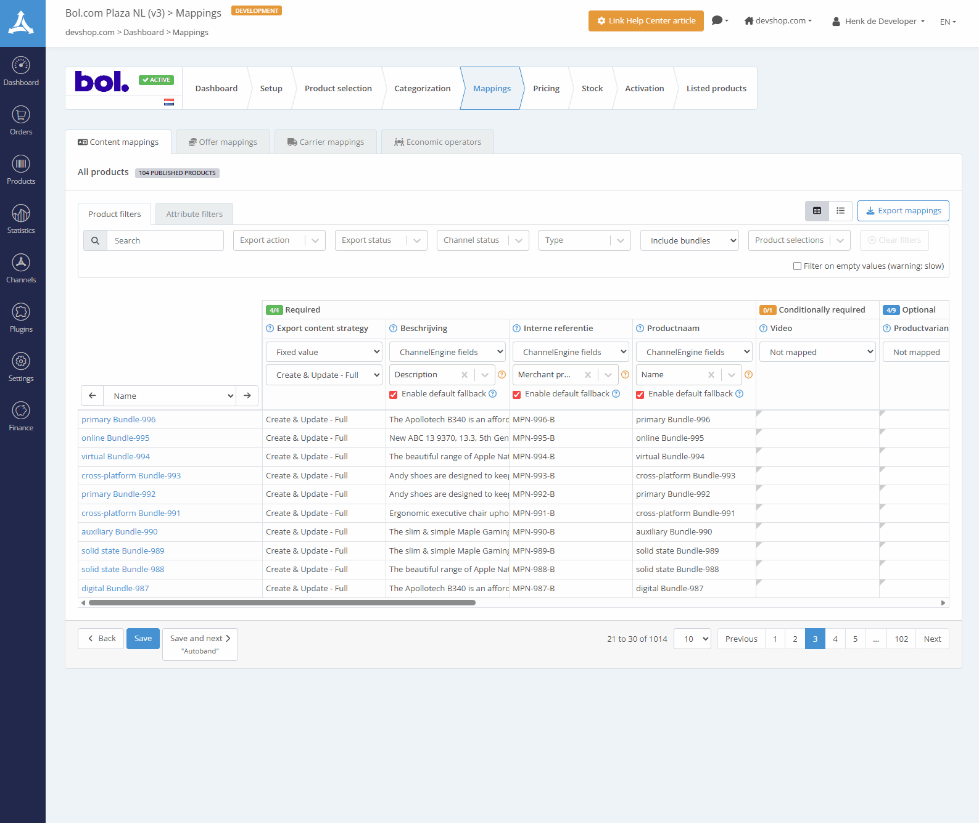Open Statistics in the sidebar
The height and width of the screenshot is (823, 979).
pyautogui.click(x=21, y=219)
